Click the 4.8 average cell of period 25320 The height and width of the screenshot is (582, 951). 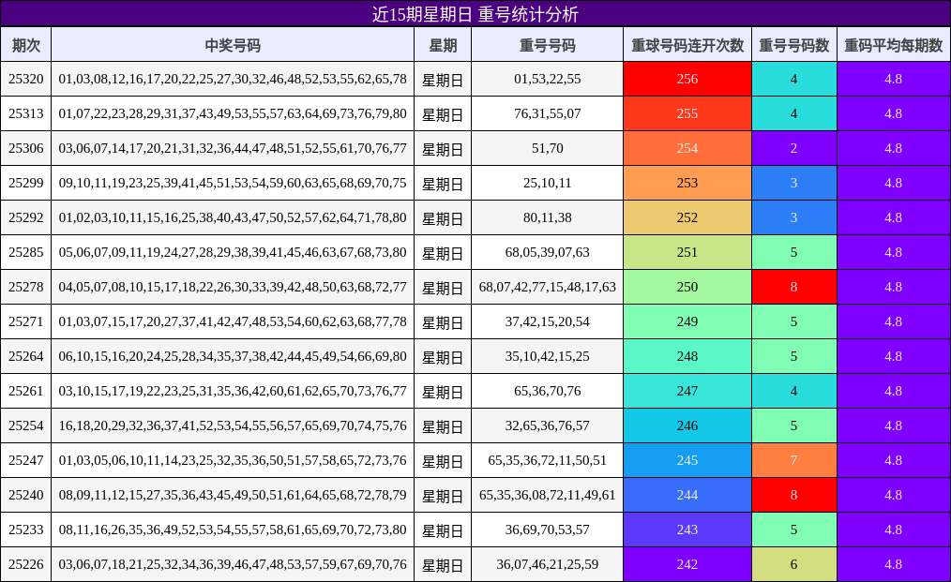(893, 78)
